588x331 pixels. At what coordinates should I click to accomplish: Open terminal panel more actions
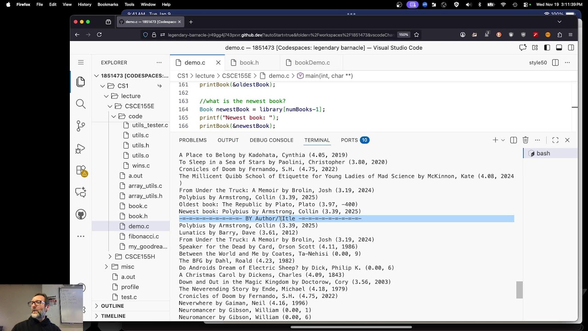pyautogui.click(x=537, y=140)
